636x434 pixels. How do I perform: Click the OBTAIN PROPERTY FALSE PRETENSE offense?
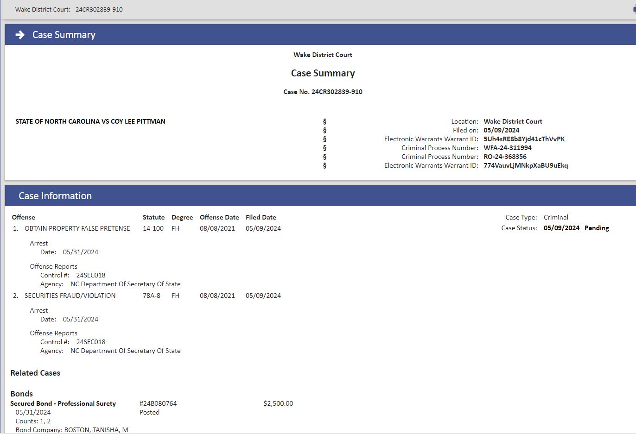pyautogui.click(x=77, y=228)
